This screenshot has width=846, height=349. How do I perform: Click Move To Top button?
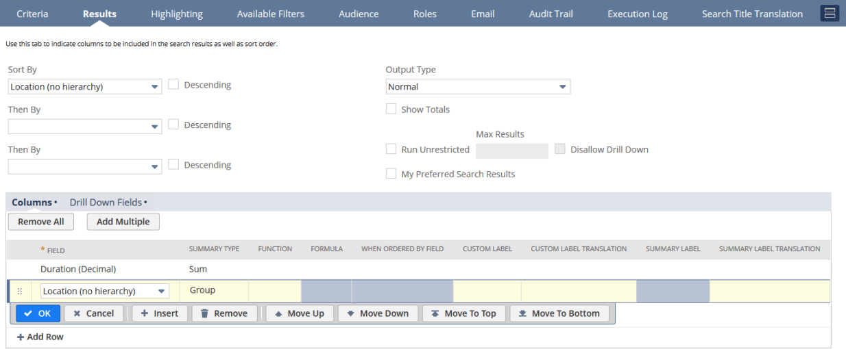(x=464, y=313)
